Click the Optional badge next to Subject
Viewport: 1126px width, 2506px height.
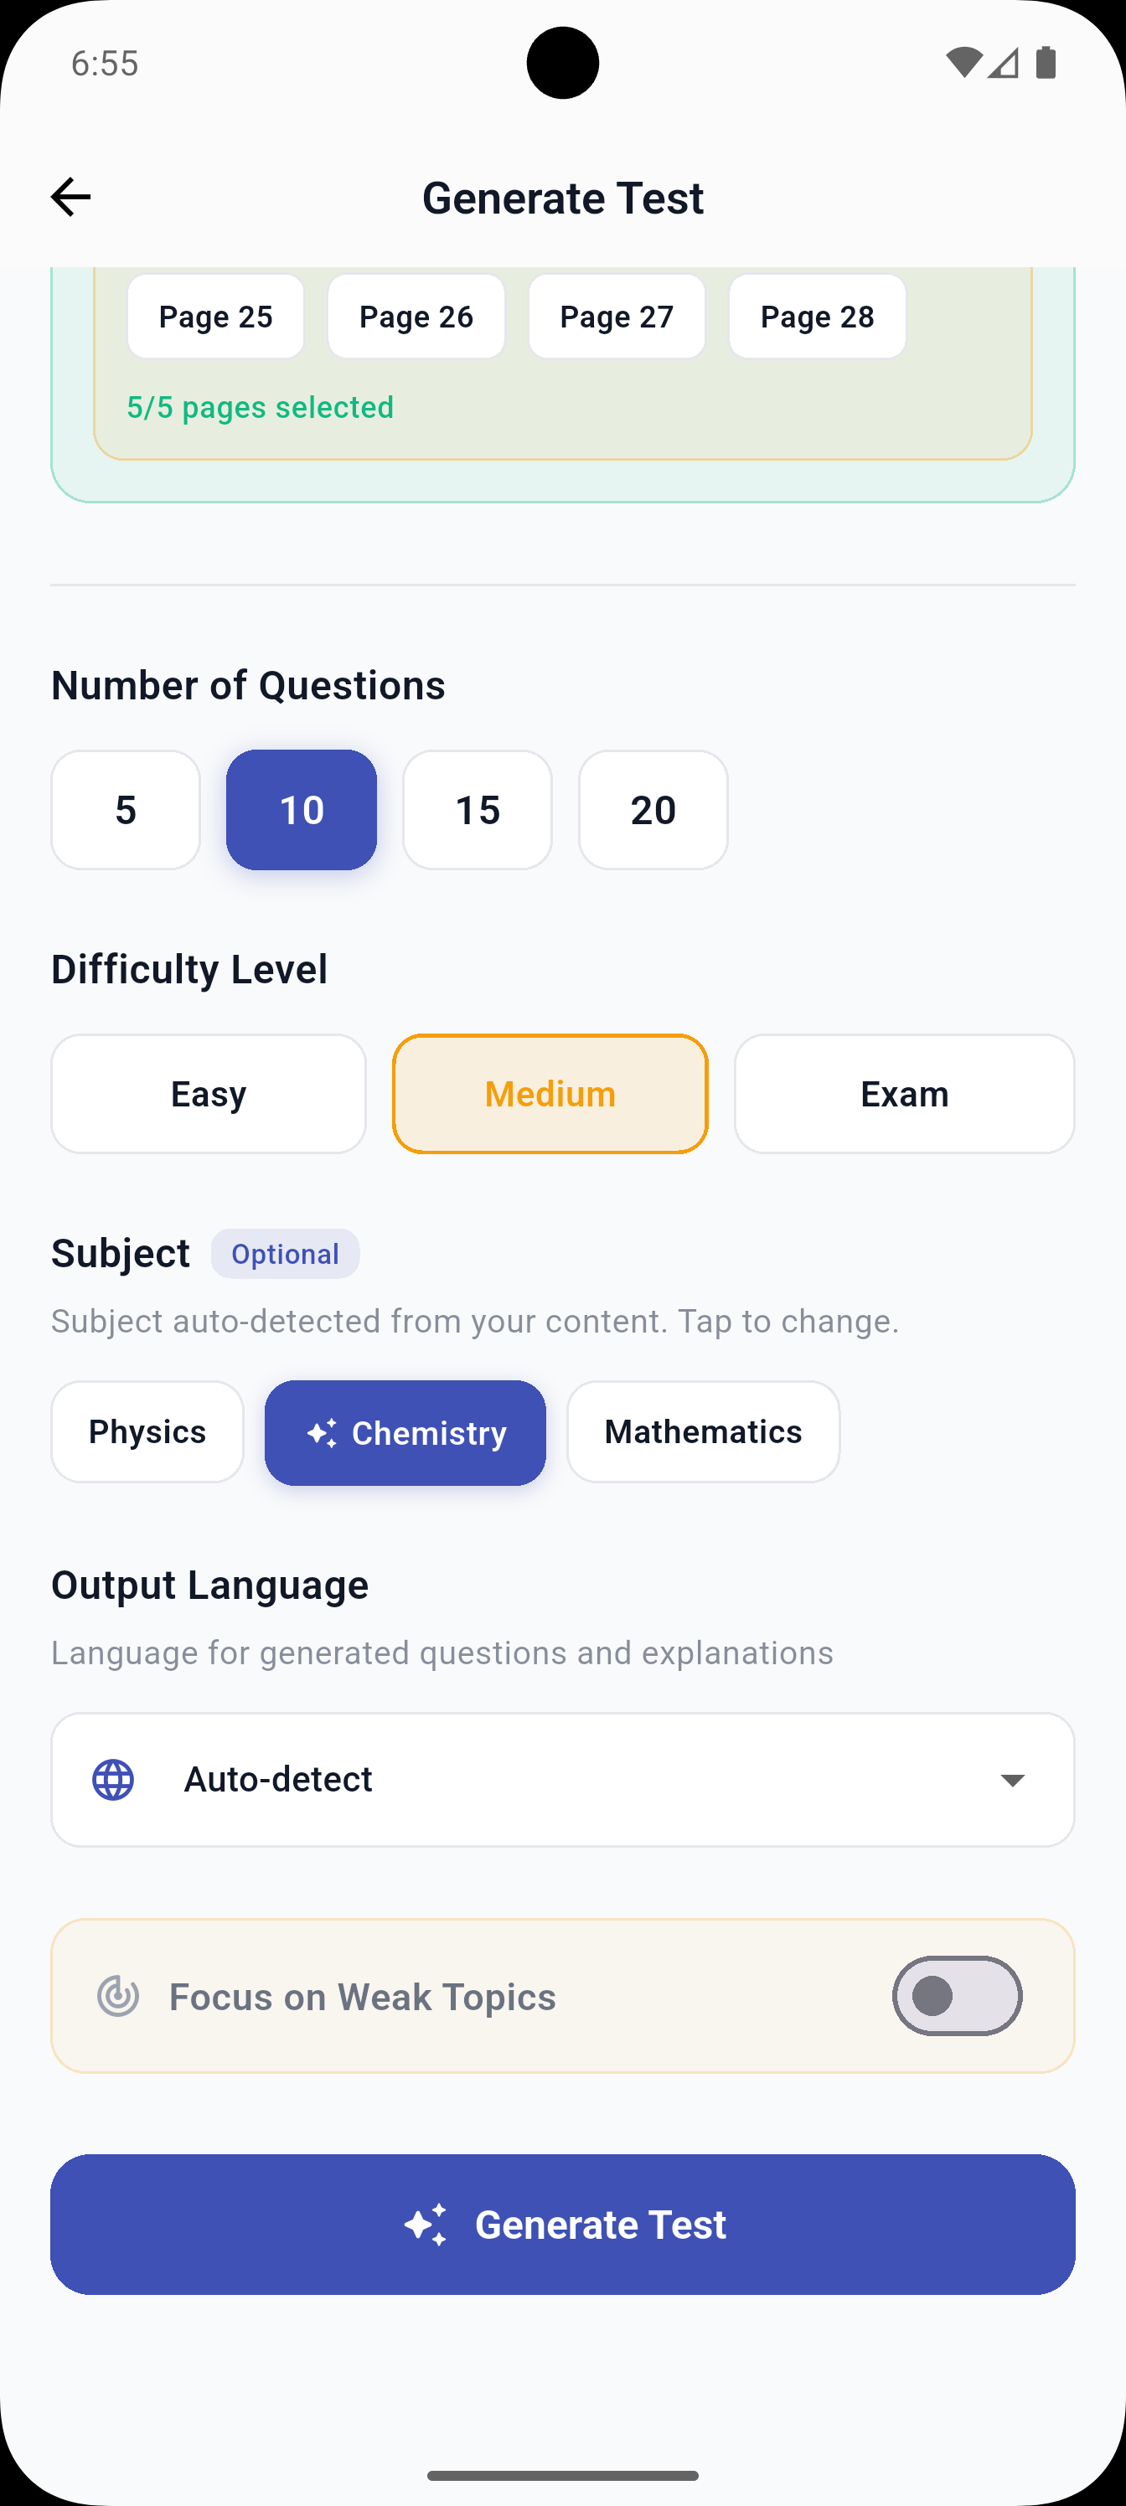[x=284, y=1254]
